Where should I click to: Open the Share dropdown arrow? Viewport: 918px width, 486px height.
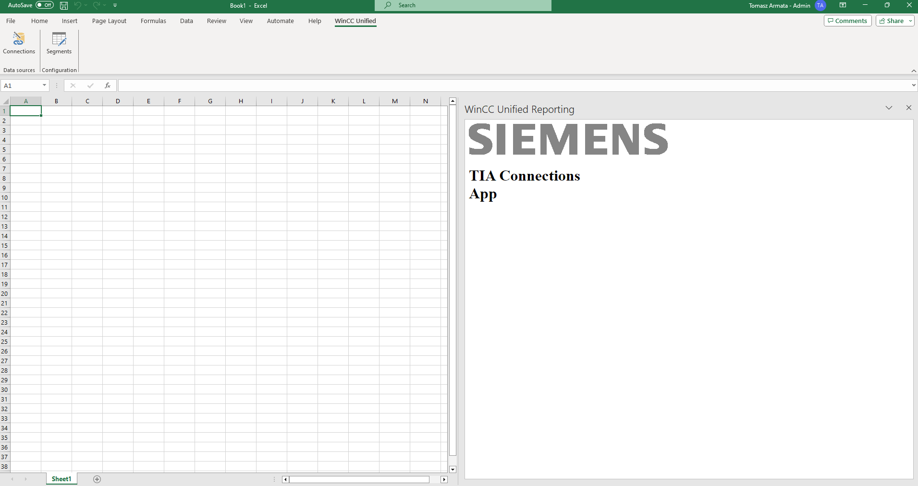[x=910, y=21]
